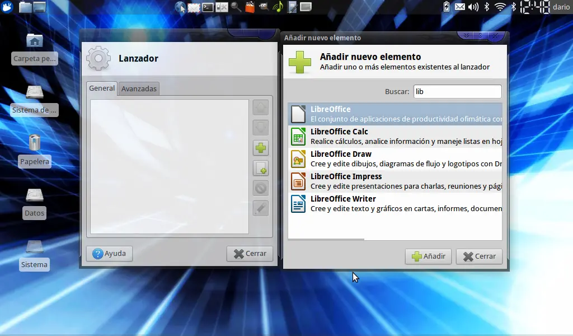
Task: Click the horizontal scrollbar under application list
Action: click(x=326, y=240)
